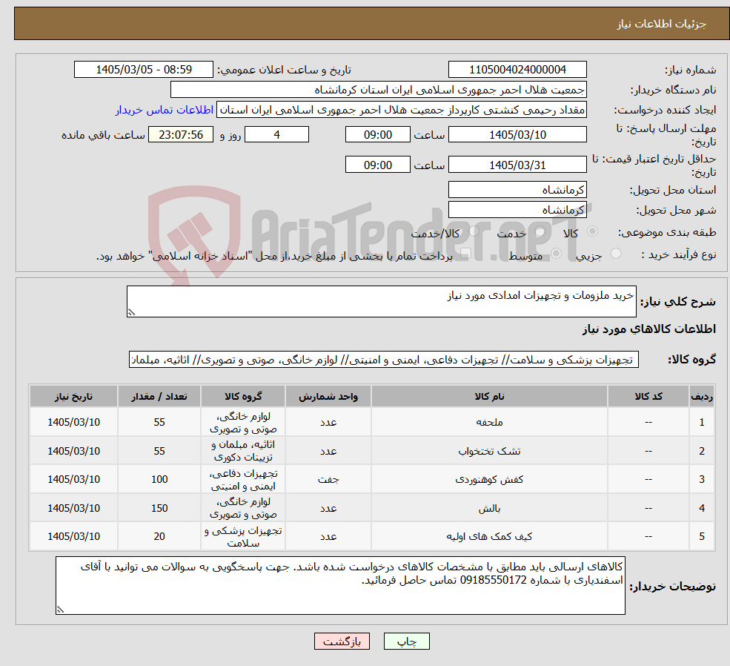Click the quantity 20 cell
The height and width of the screenshot is (666, 730).
click(x=159, y=536)
